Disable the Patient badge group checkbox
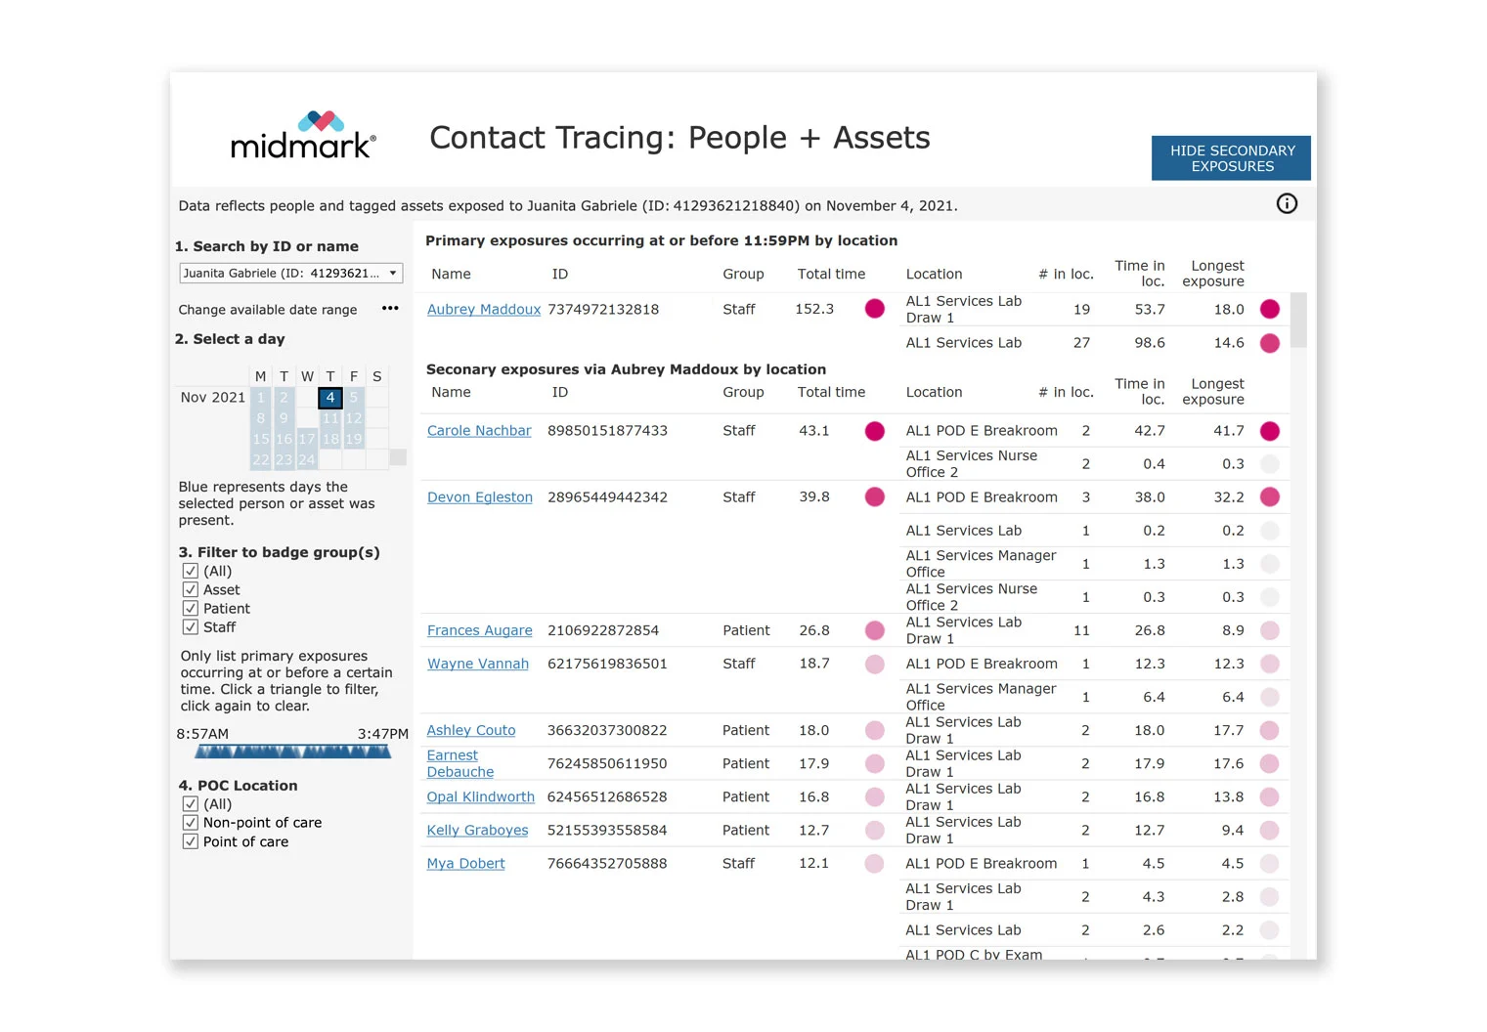The height and width of the screenshot is (1032, 1487). (191, 607)
